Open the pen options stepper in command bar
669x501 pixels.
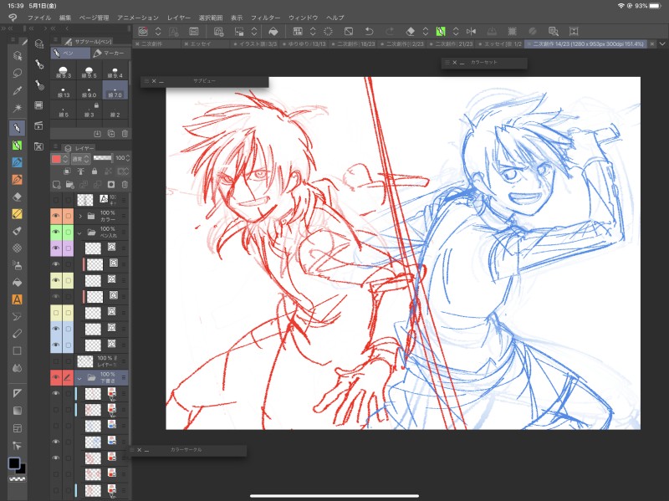tap(456, 31)
